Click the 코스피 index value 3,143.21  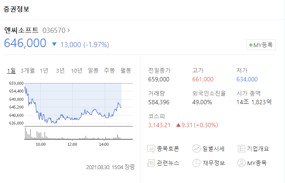pos(159,125)
